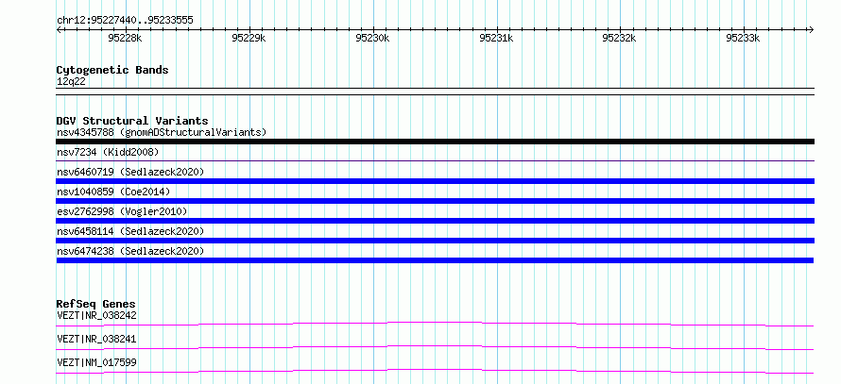Click the 95231k ruler tick label
This screenshot has height=384, width=841.
click(496, 38)
